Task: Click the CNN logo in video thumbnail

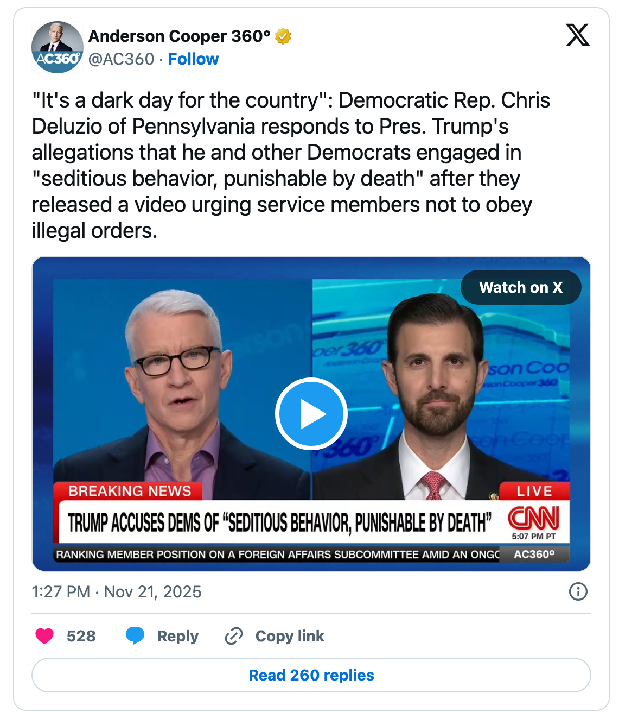Action: (533, 519)
